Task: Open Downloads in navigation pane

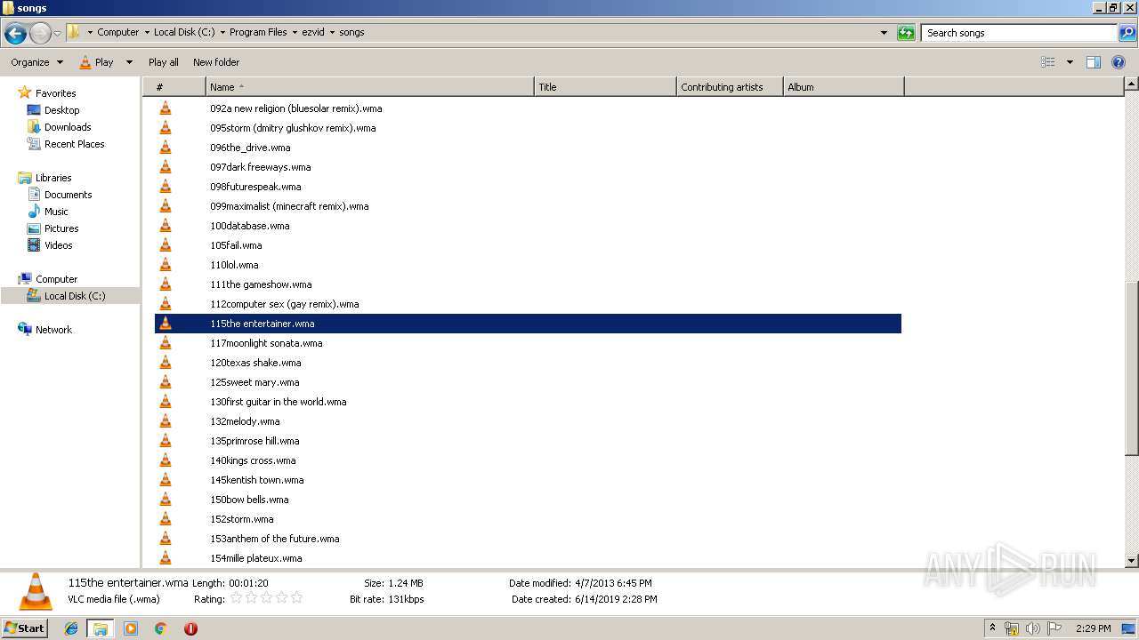Action: pyautogui.click(x=68, y=127)
